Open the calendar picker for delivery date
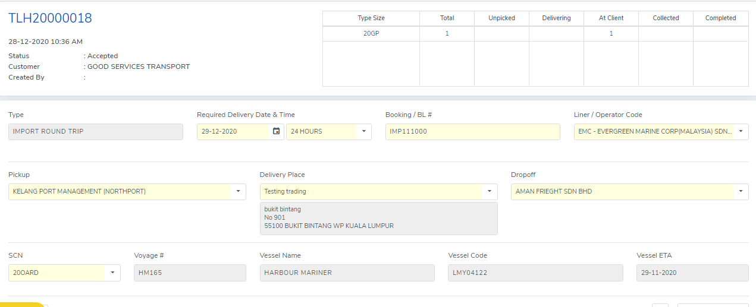The width and height of the screenshot is (756, 307). click(x=276, y=131)
